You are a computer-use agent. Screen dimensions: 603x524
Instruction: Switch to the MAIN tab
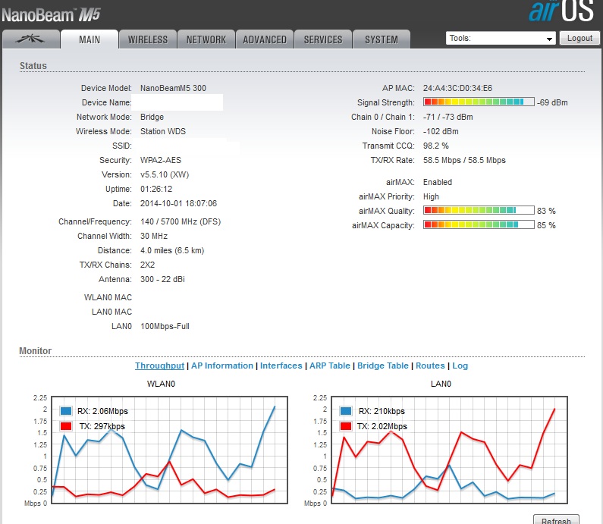[90, 39]
